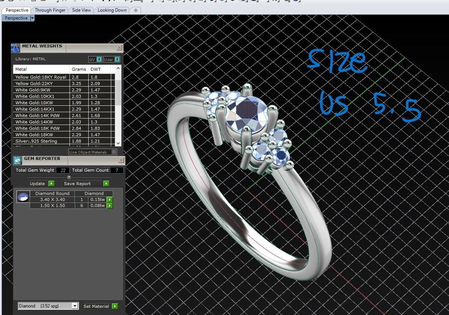Click the Gem Reporter panel icon
The width and height of the screenshot is (449, 315).
point(17,160)
